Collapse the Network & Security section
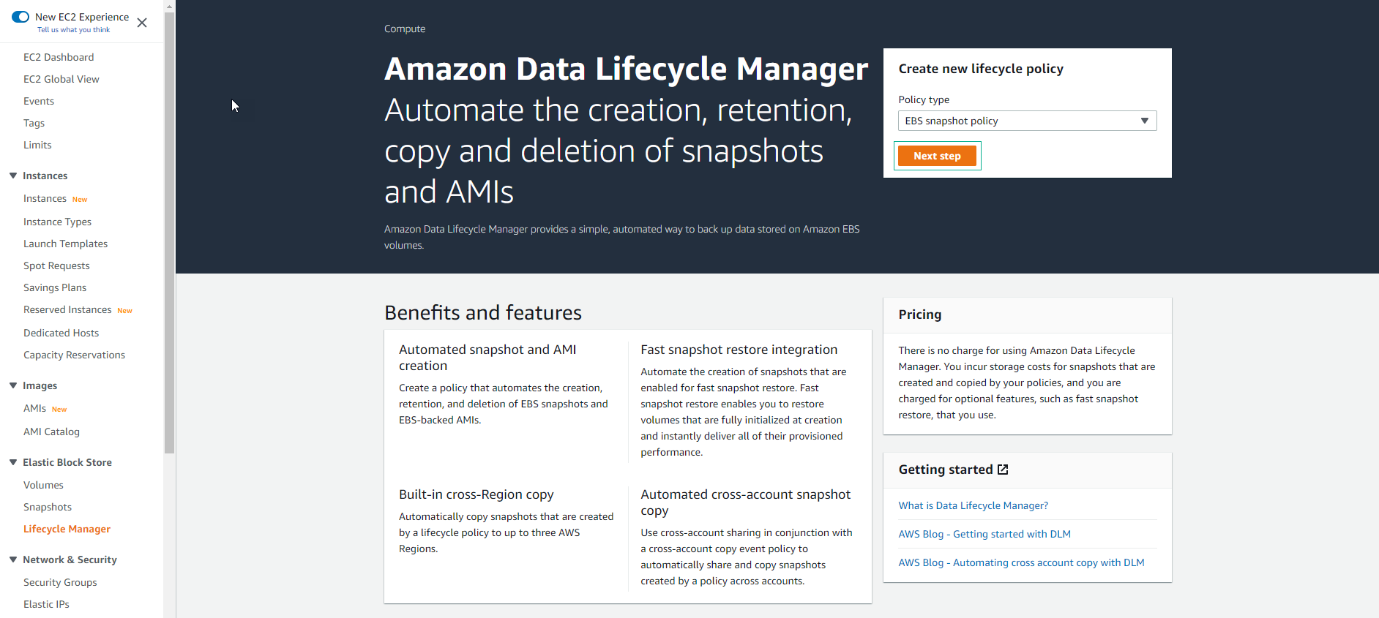Screen dimensions: 1379x618 [x=13, y=559]
